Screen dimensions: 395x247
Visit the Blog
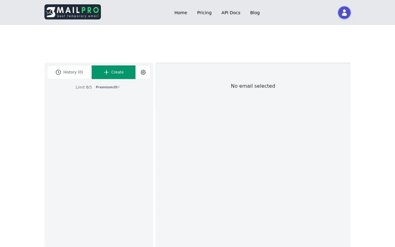pos(255,13)
